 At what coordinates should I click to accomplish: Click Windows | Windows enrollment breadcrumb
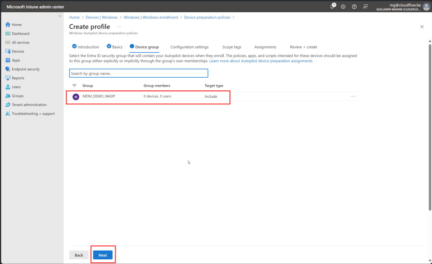[x=151, y=17]
